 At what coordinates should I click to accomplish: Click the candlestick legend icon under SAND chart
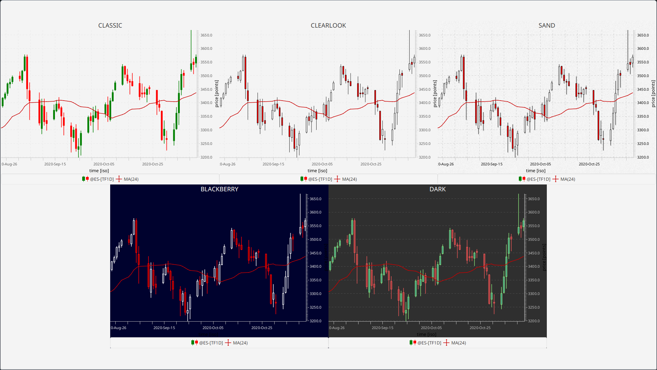point(522,179)
